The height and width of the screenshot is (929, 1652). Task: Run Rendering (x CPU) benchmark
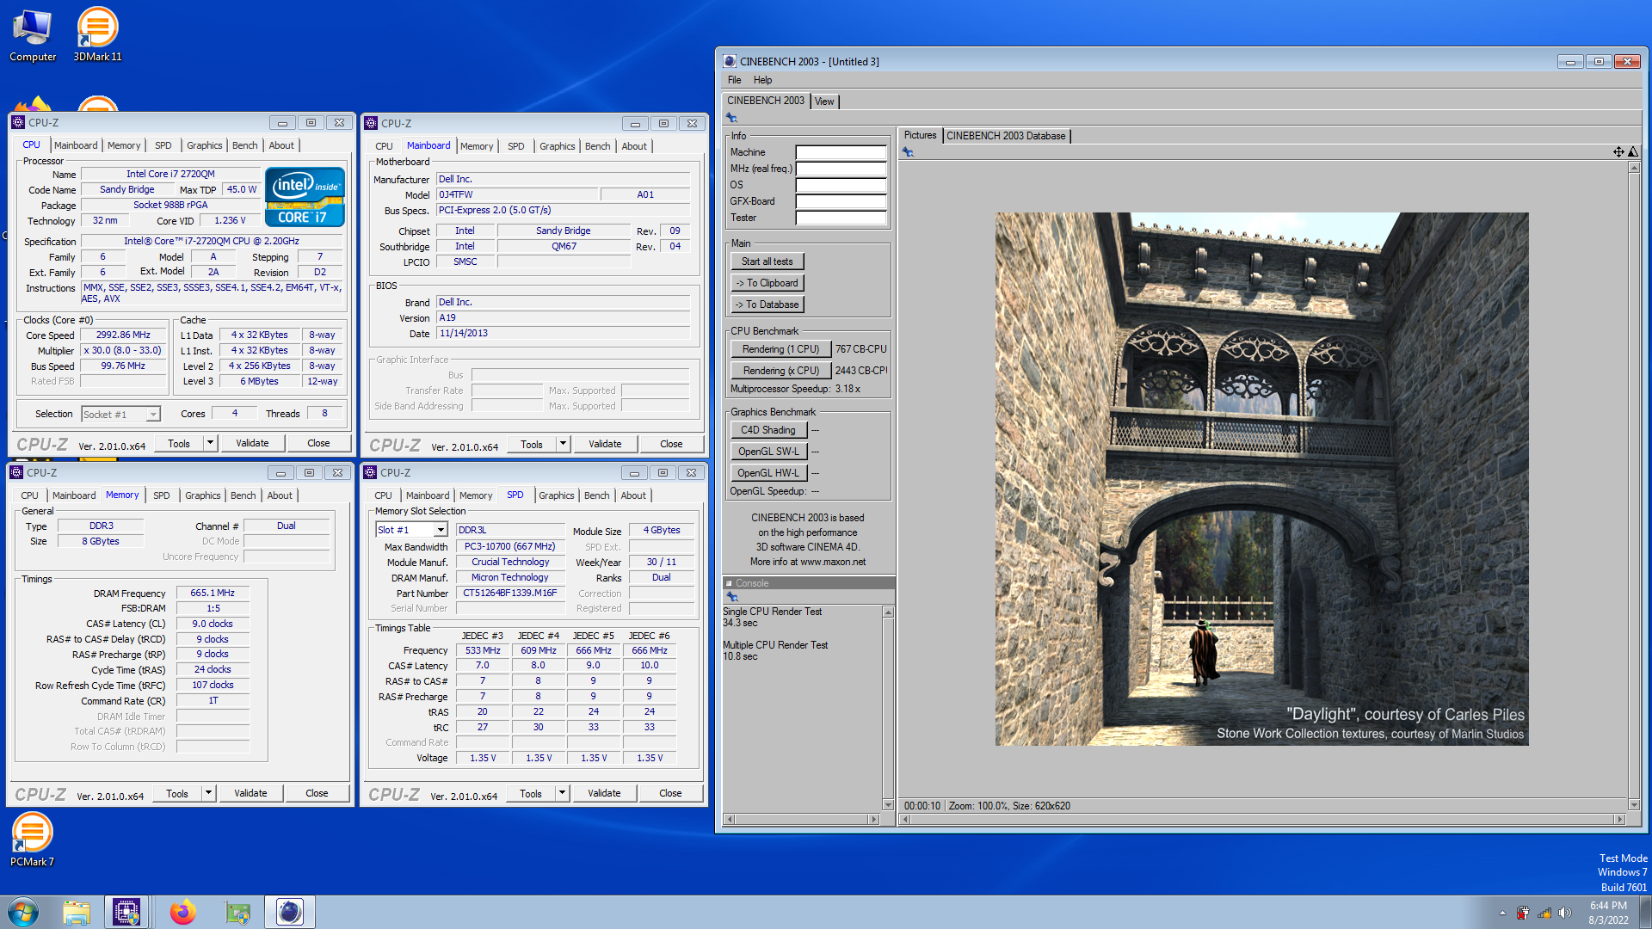coord(780,371)
